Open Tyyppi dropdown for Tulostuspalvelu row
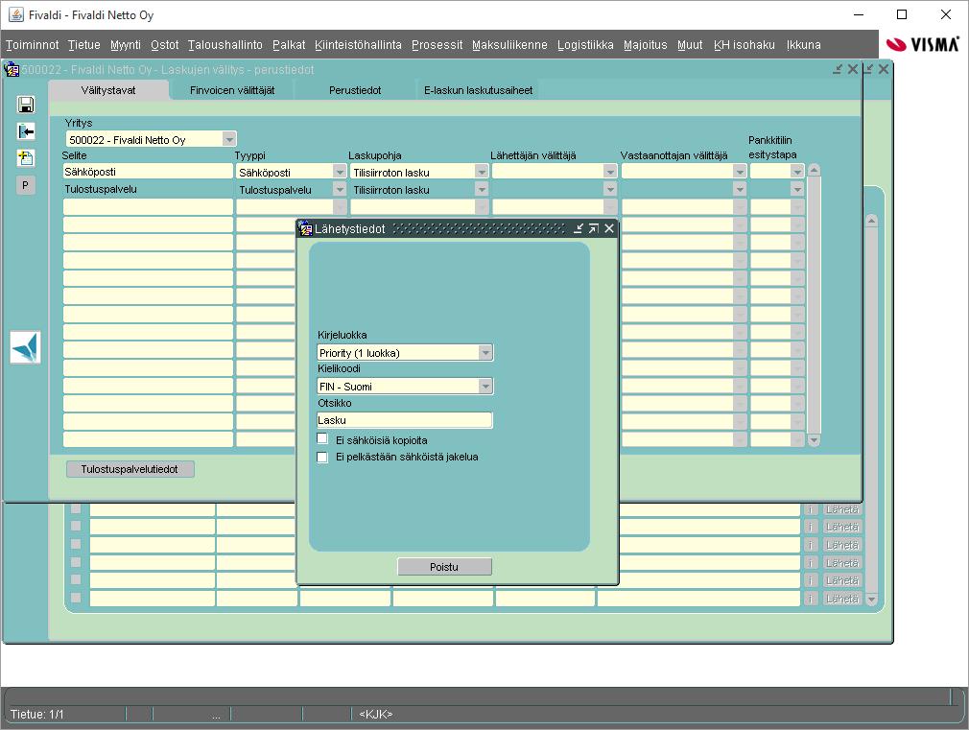Screen dimensions: 969x730 [x=340, y=189]
